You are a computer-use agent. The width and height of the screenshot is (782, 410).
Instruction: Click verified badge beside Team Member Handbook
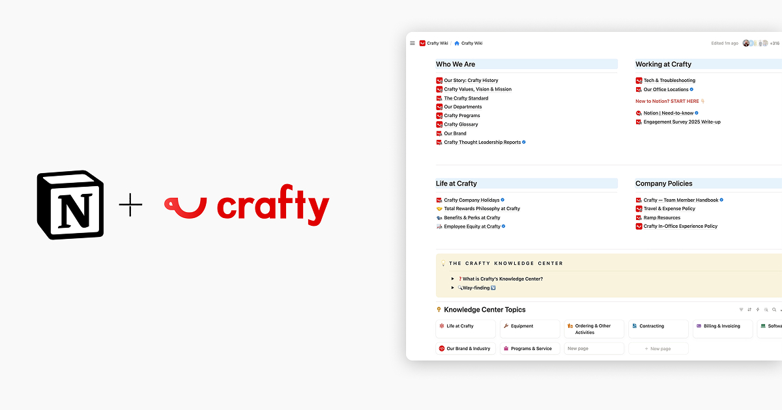tap(721, 200)
